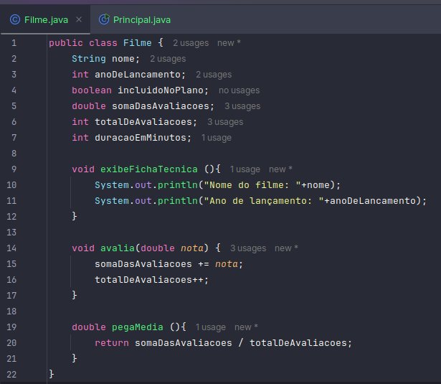Click the field 'duracaoEmMinutos'
This screenshot has width=441, height=384.
pyautogui.click(x=141, y=138)
